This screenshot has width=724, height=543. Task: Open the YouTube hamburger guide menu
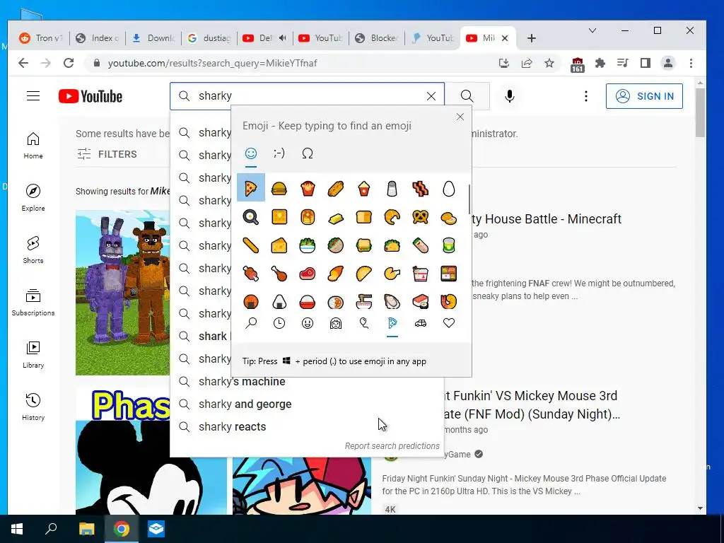[33, 96]
